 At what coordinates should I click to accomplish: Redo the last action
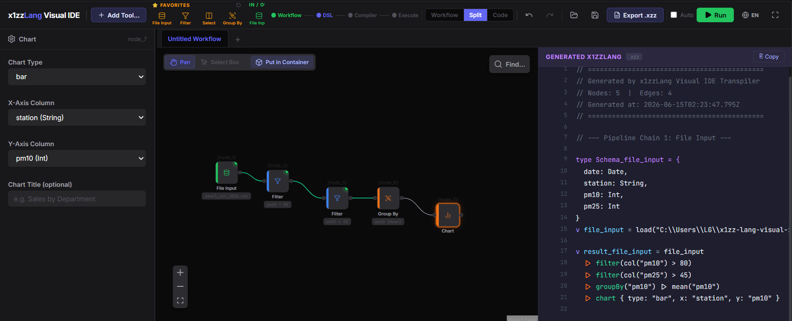point(550,15)
